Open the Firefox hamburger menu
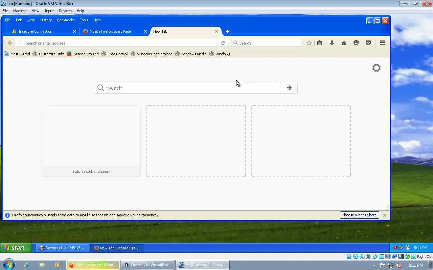The height and width of the screenshot is (270, 433). (x=383, y=43)
